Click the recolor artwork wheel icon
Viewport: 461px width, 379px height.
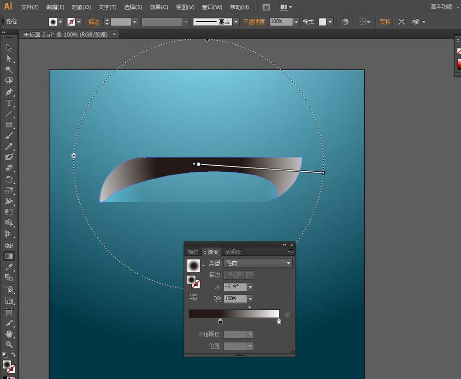(x=345, y=22)
